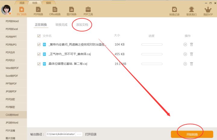Click the 开始转换 button
Screen dimensions: 217x140
coord(192,134)
